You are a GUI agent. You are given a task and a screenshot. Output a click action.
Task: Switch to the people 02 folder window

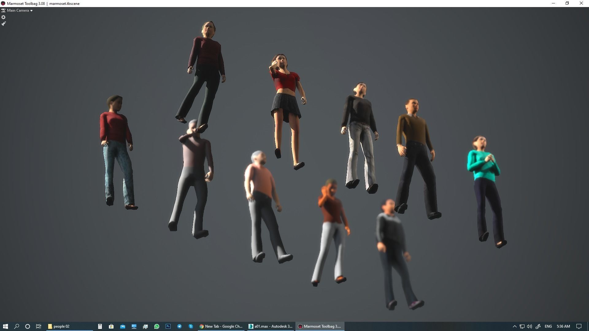pos(70,326)
